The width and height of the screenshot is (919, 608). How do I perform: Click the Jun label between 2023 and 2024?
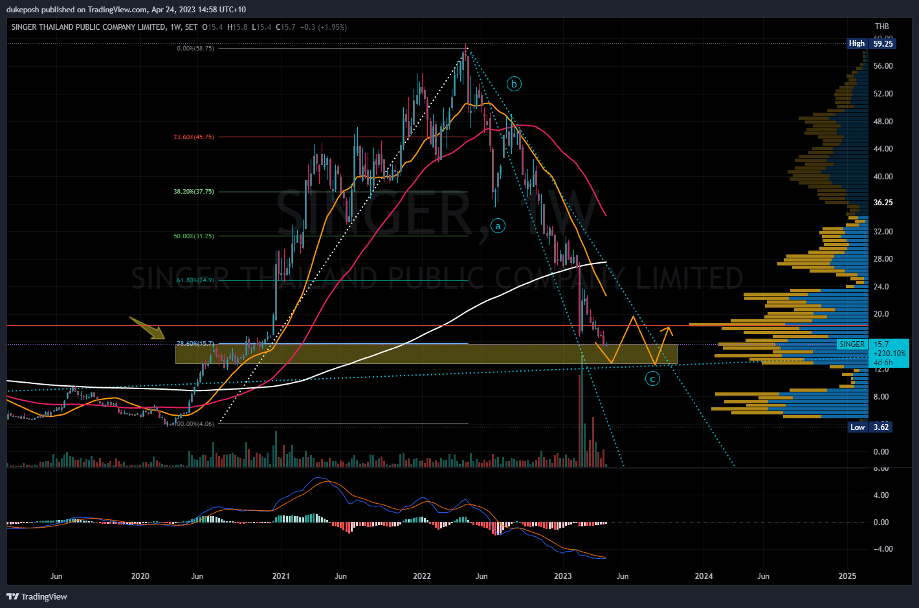click(x=622, y=576)
